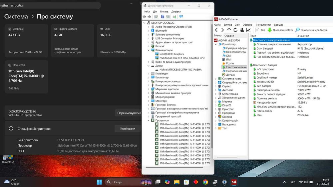Click Device Manager horizontal scrollbar

coord(174,167)
